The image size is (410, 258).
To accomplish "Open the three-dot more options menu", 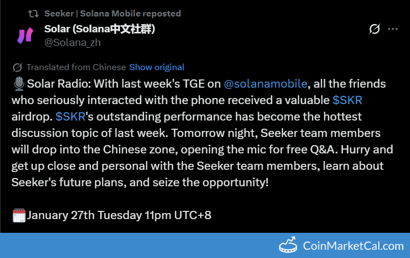I will 392,29.
